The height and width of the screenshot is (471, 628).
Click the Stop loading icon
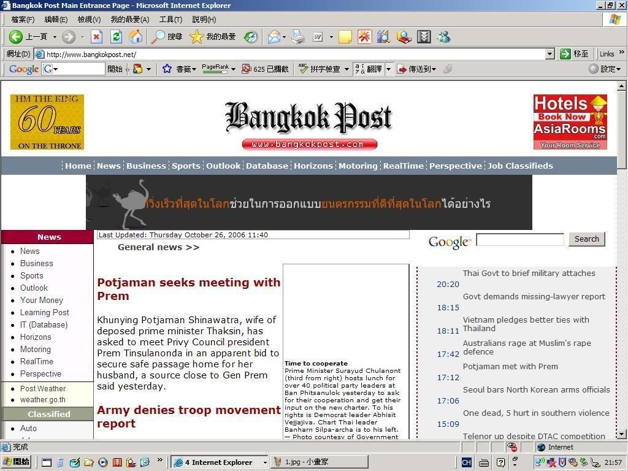pos(96,37)
